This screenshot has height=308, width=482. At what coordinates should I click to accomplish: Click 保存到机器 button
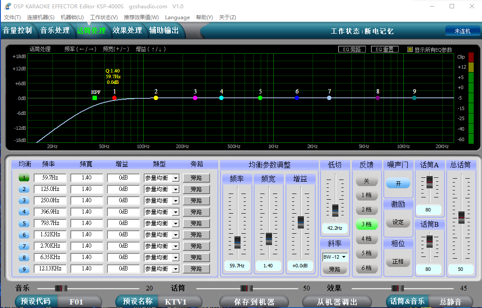254,302
